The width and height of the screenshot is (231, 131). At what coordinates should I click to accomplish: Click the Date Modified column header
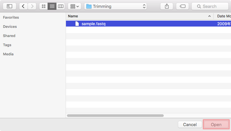coord(223,16)
